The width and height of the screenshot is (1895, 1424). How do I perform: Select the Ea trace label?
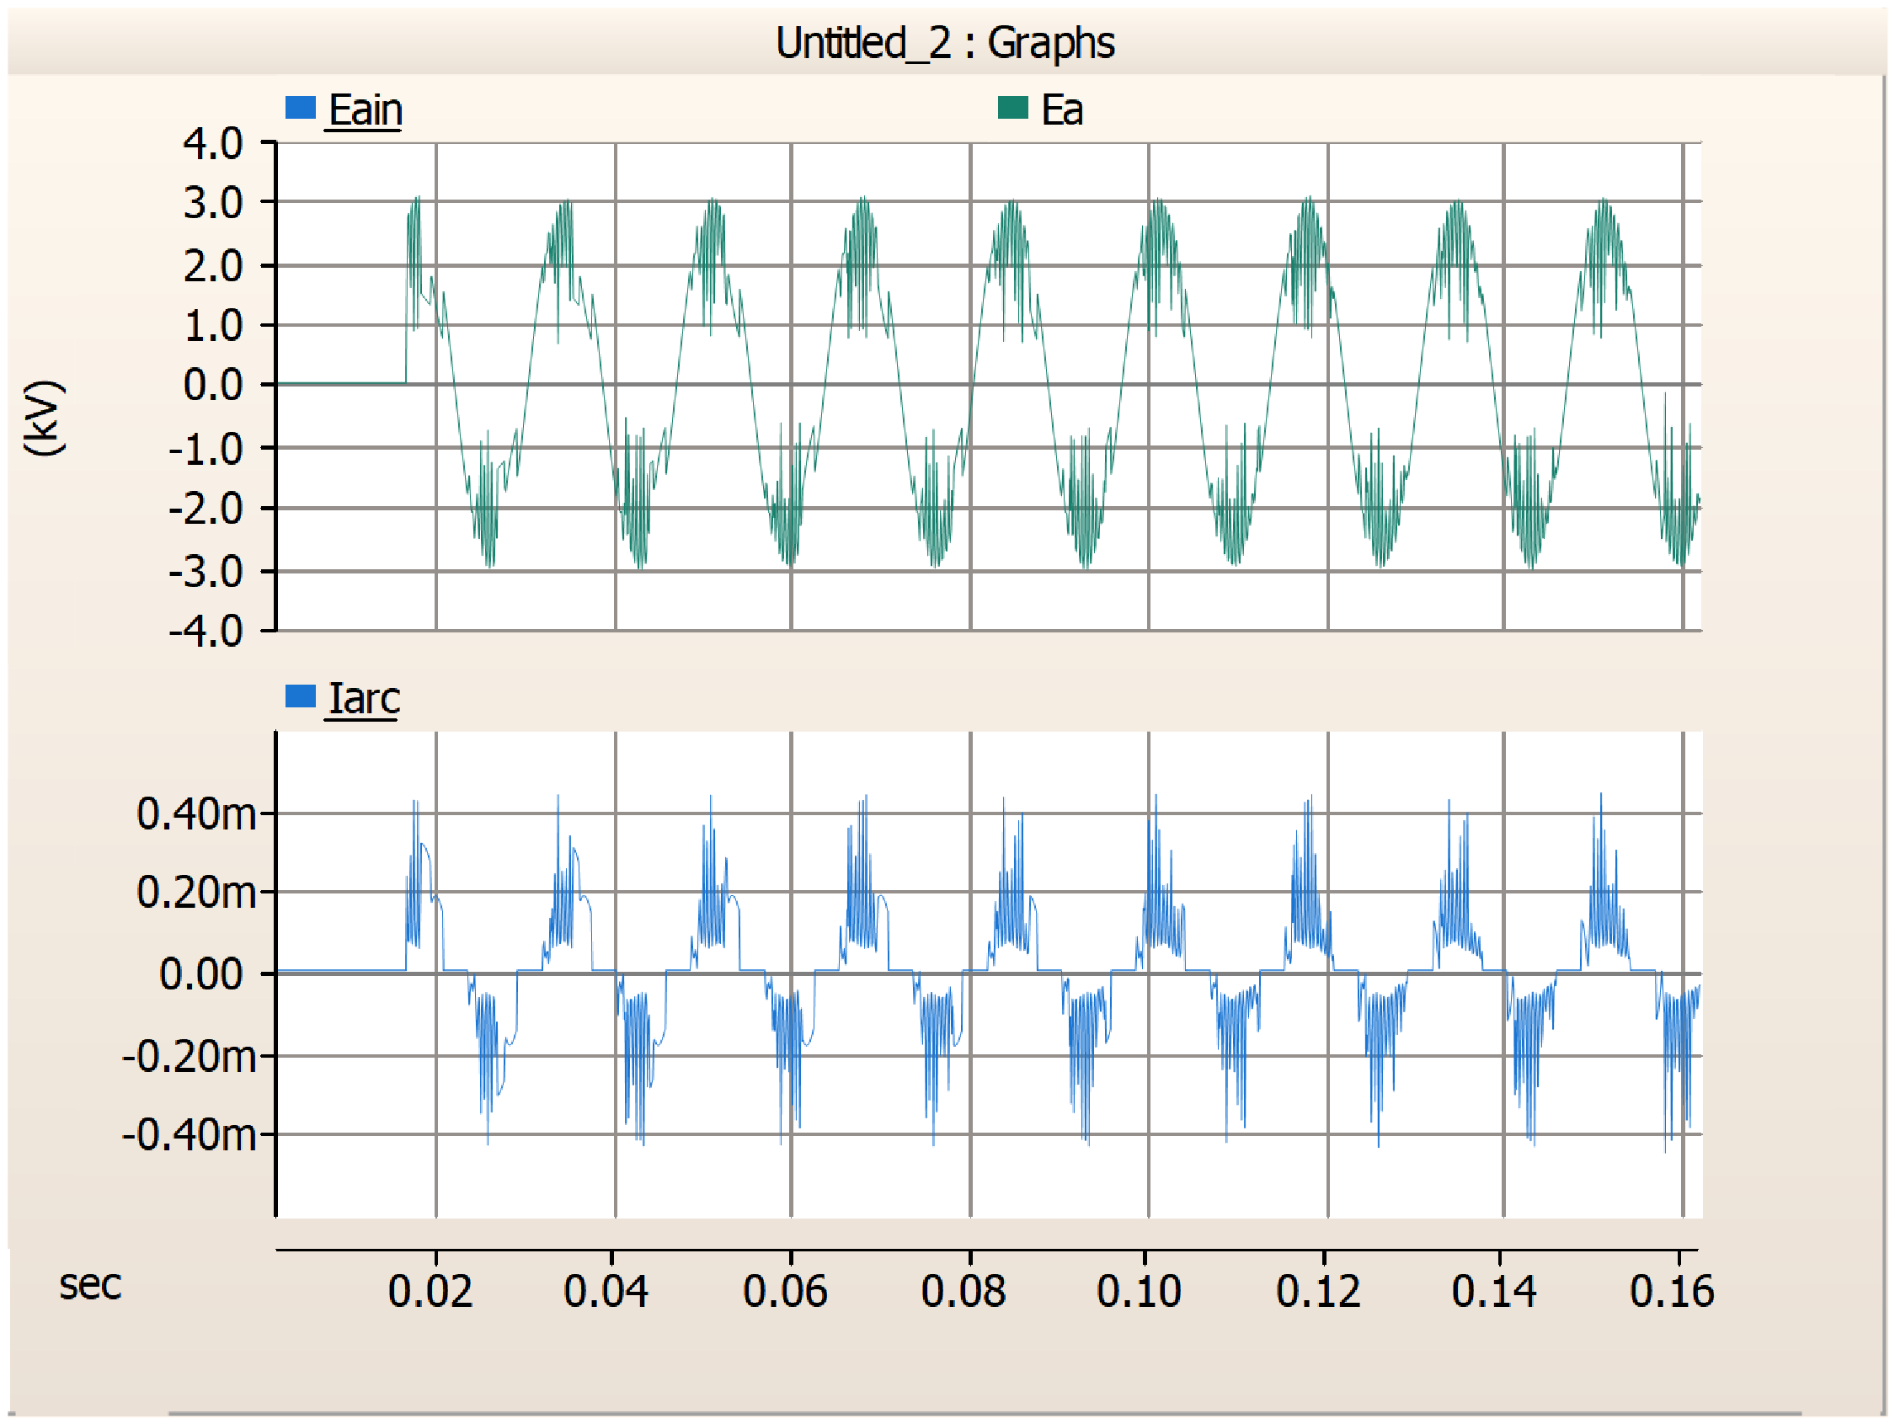(x=1062, y=110)
